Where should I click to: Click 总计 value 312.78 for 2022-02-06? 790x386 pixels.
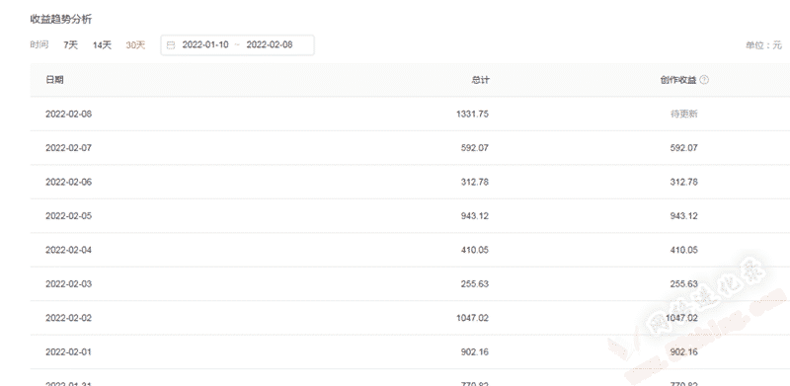[x=475, y=182]
